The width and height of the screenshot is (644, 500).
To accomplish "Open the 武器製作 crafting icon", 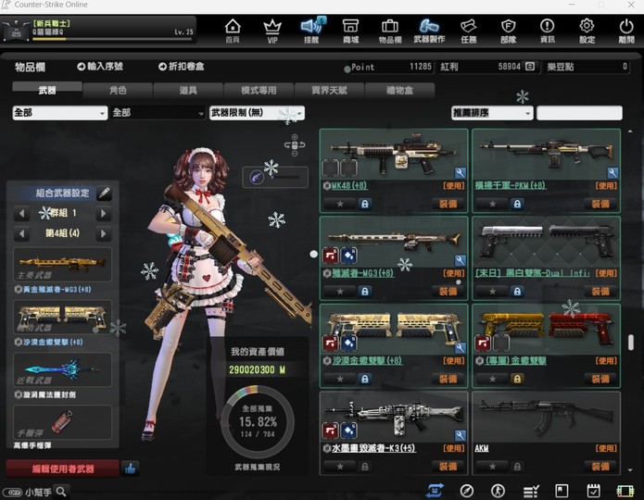I will [x=429, y=31].
